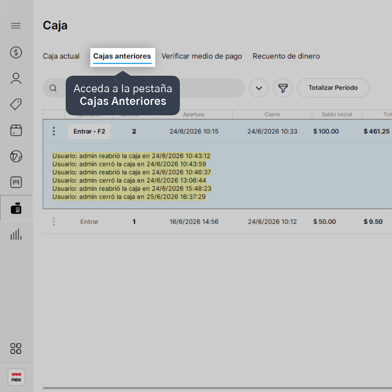Click log line cerró la caja 13:06:44

click(129, 180)
